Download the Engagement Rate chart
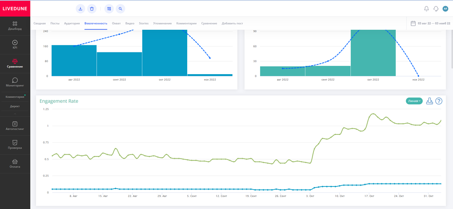This screenshot has height=209, width=453. (429, 101)
